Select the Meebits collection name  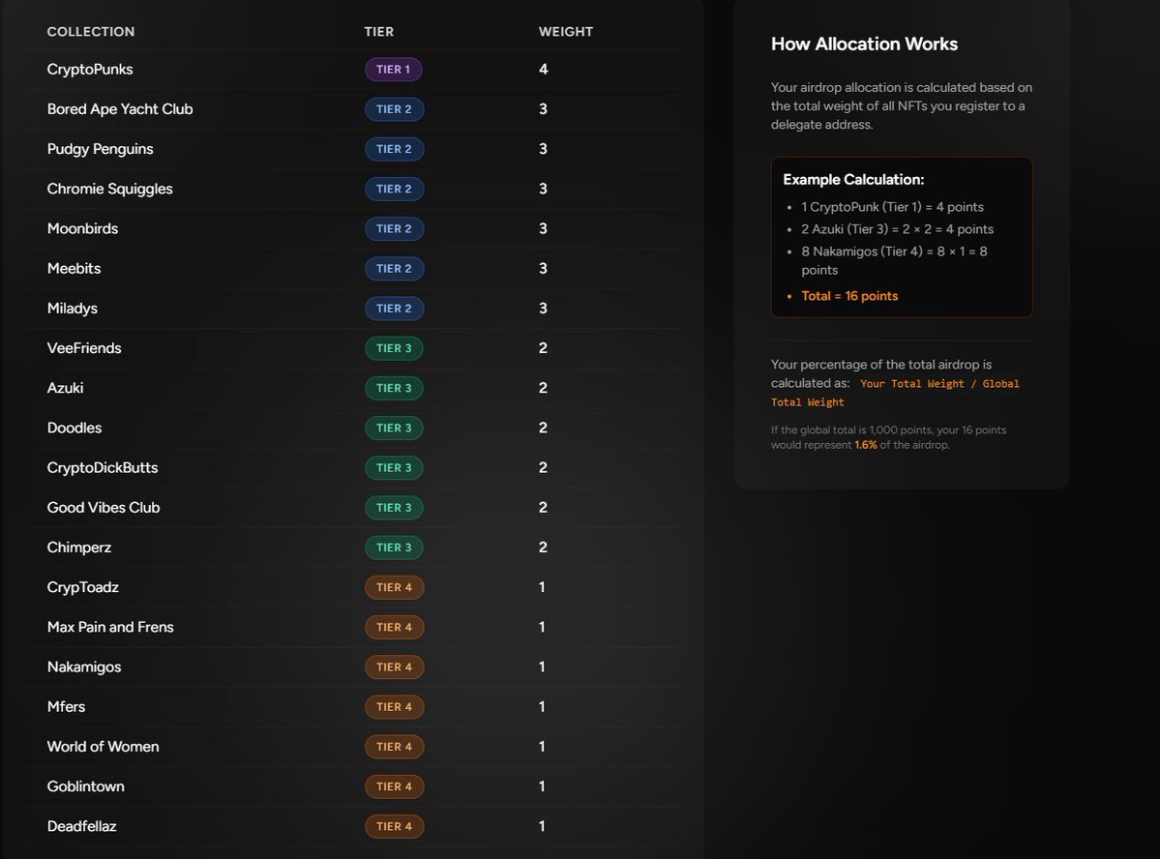pos(74,269)
